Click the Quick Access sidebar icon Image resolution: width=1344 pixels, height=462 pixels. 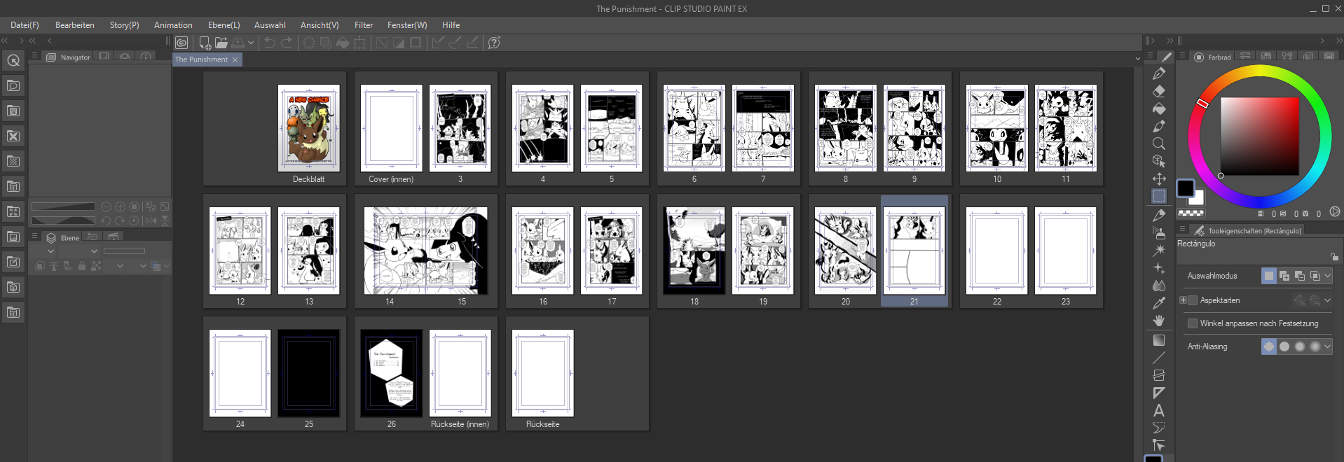click(x=13, y=60)
